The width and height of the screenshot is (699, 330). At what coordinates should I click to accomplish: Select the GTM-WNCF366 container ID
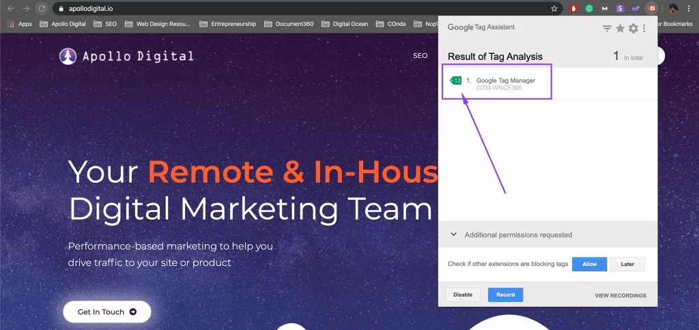click(499, 88)
